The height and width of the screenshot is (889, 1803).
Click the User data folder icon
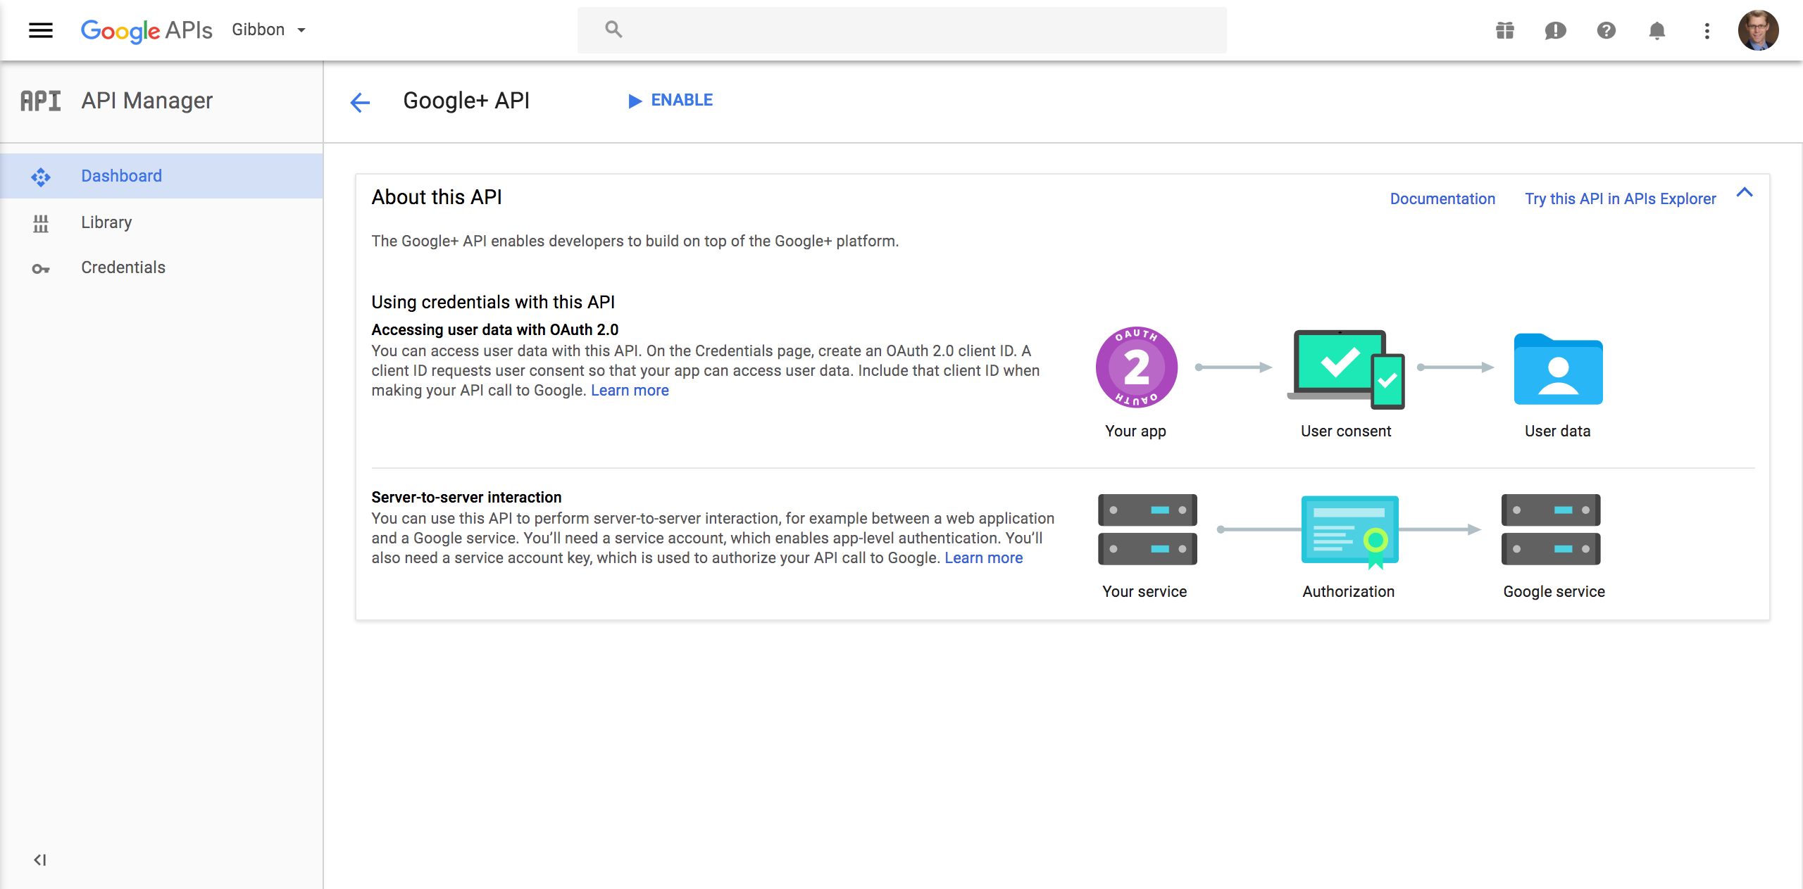point(1558,369)
